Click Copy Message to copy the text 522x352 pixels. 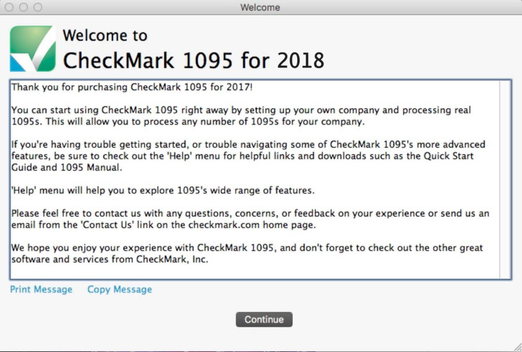(119, 289)
